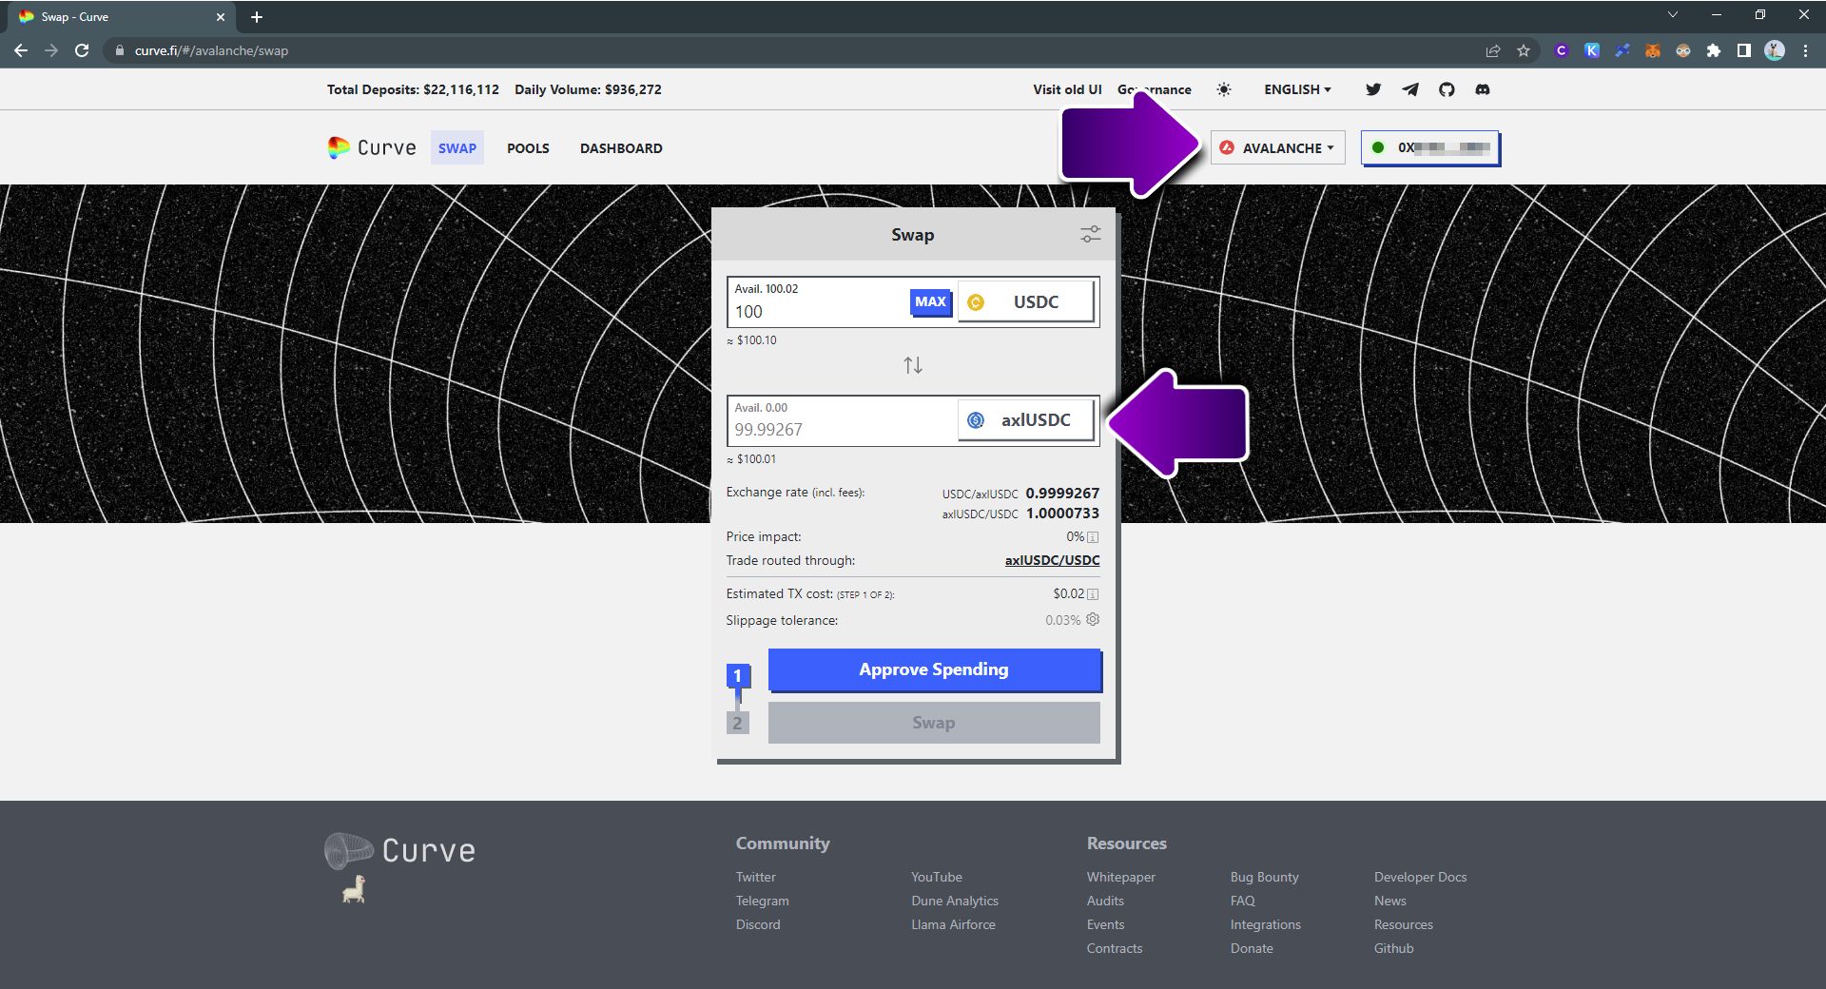
Task: Open footer Contracts link
Action: click(1115, 948)
